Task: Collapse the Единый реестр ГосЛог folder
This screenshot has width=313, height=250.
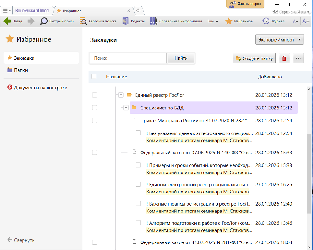Action: click(x=121, y=95)
